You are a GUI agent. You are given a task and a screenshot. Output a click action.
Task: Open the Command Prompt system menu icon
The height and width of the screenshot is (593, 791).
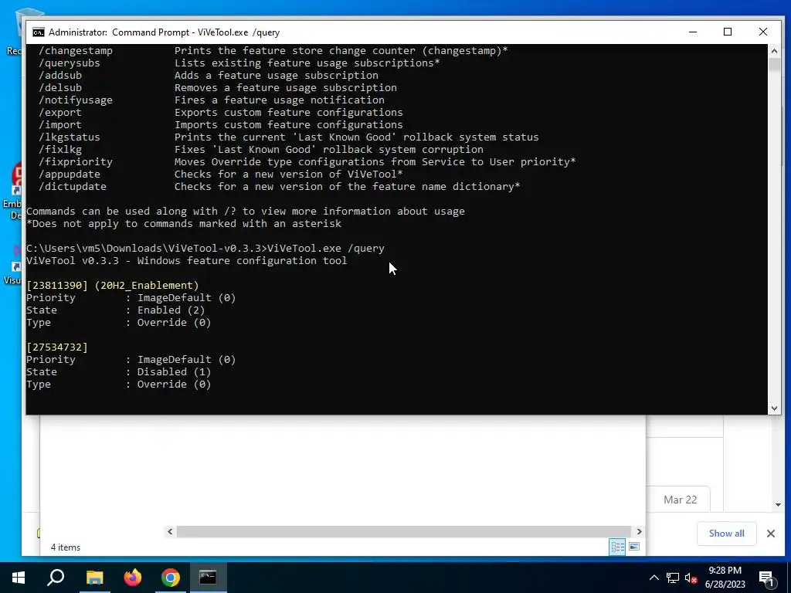coord(39,32)
